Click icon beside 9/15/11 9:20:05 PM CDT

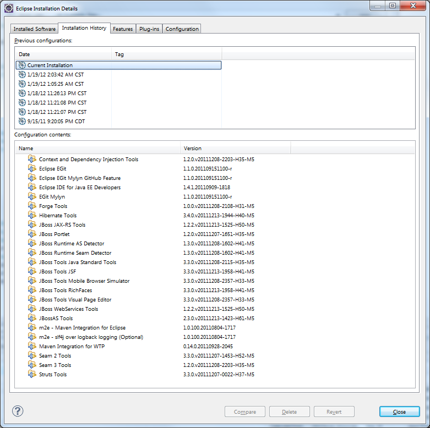pos(22,121)
